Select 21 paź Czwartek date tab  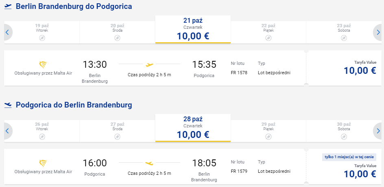[193, 29]
